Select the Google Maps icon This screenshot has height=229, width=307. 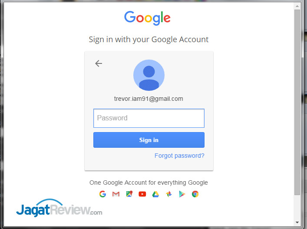129,194
